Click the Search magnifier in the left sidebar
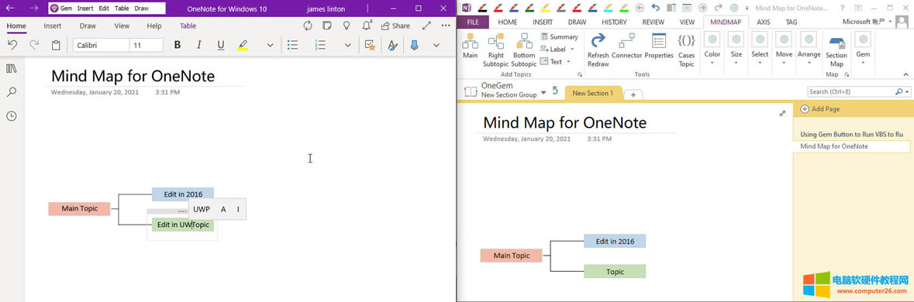The image size is (914, 302). pos(11,92)
